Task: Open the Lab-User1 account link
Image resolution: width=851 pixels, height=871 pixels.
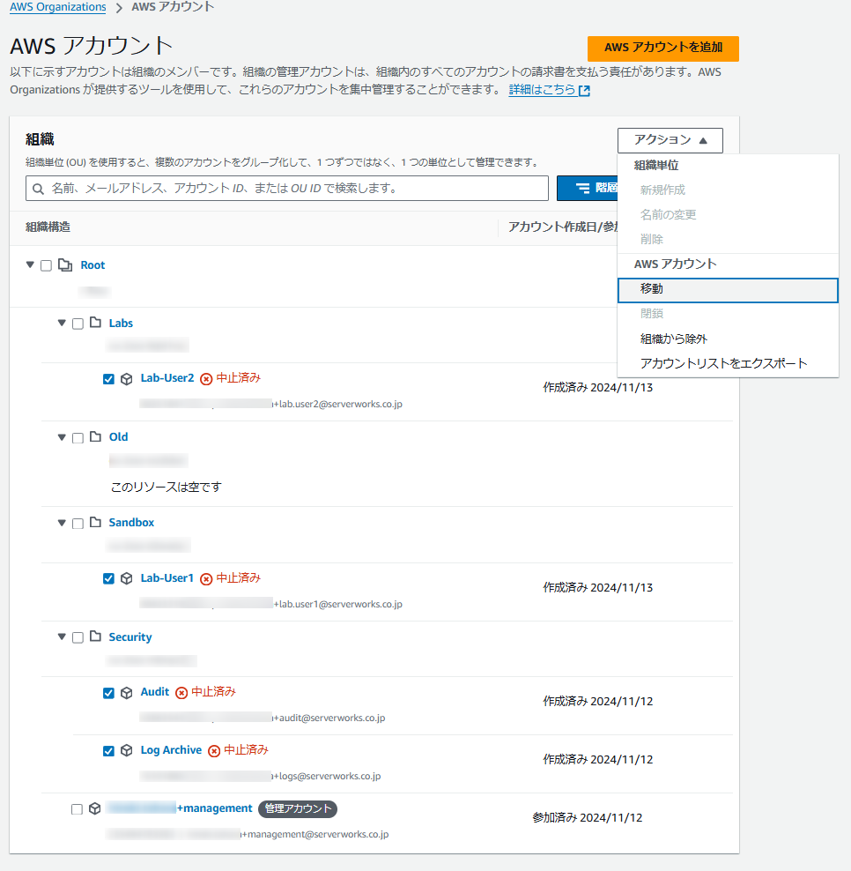Action: 167,578
